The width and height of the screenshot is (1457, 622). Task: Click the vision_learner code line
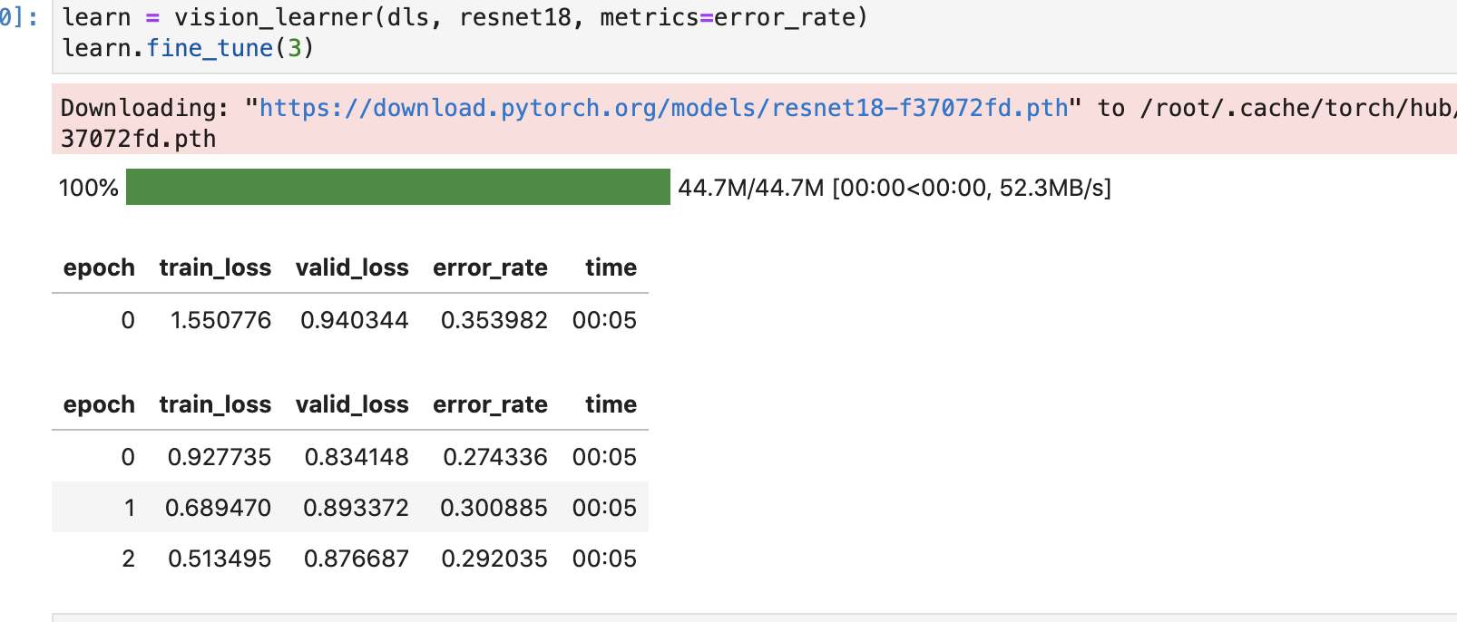pyautogui.click(x=464, y=17)
